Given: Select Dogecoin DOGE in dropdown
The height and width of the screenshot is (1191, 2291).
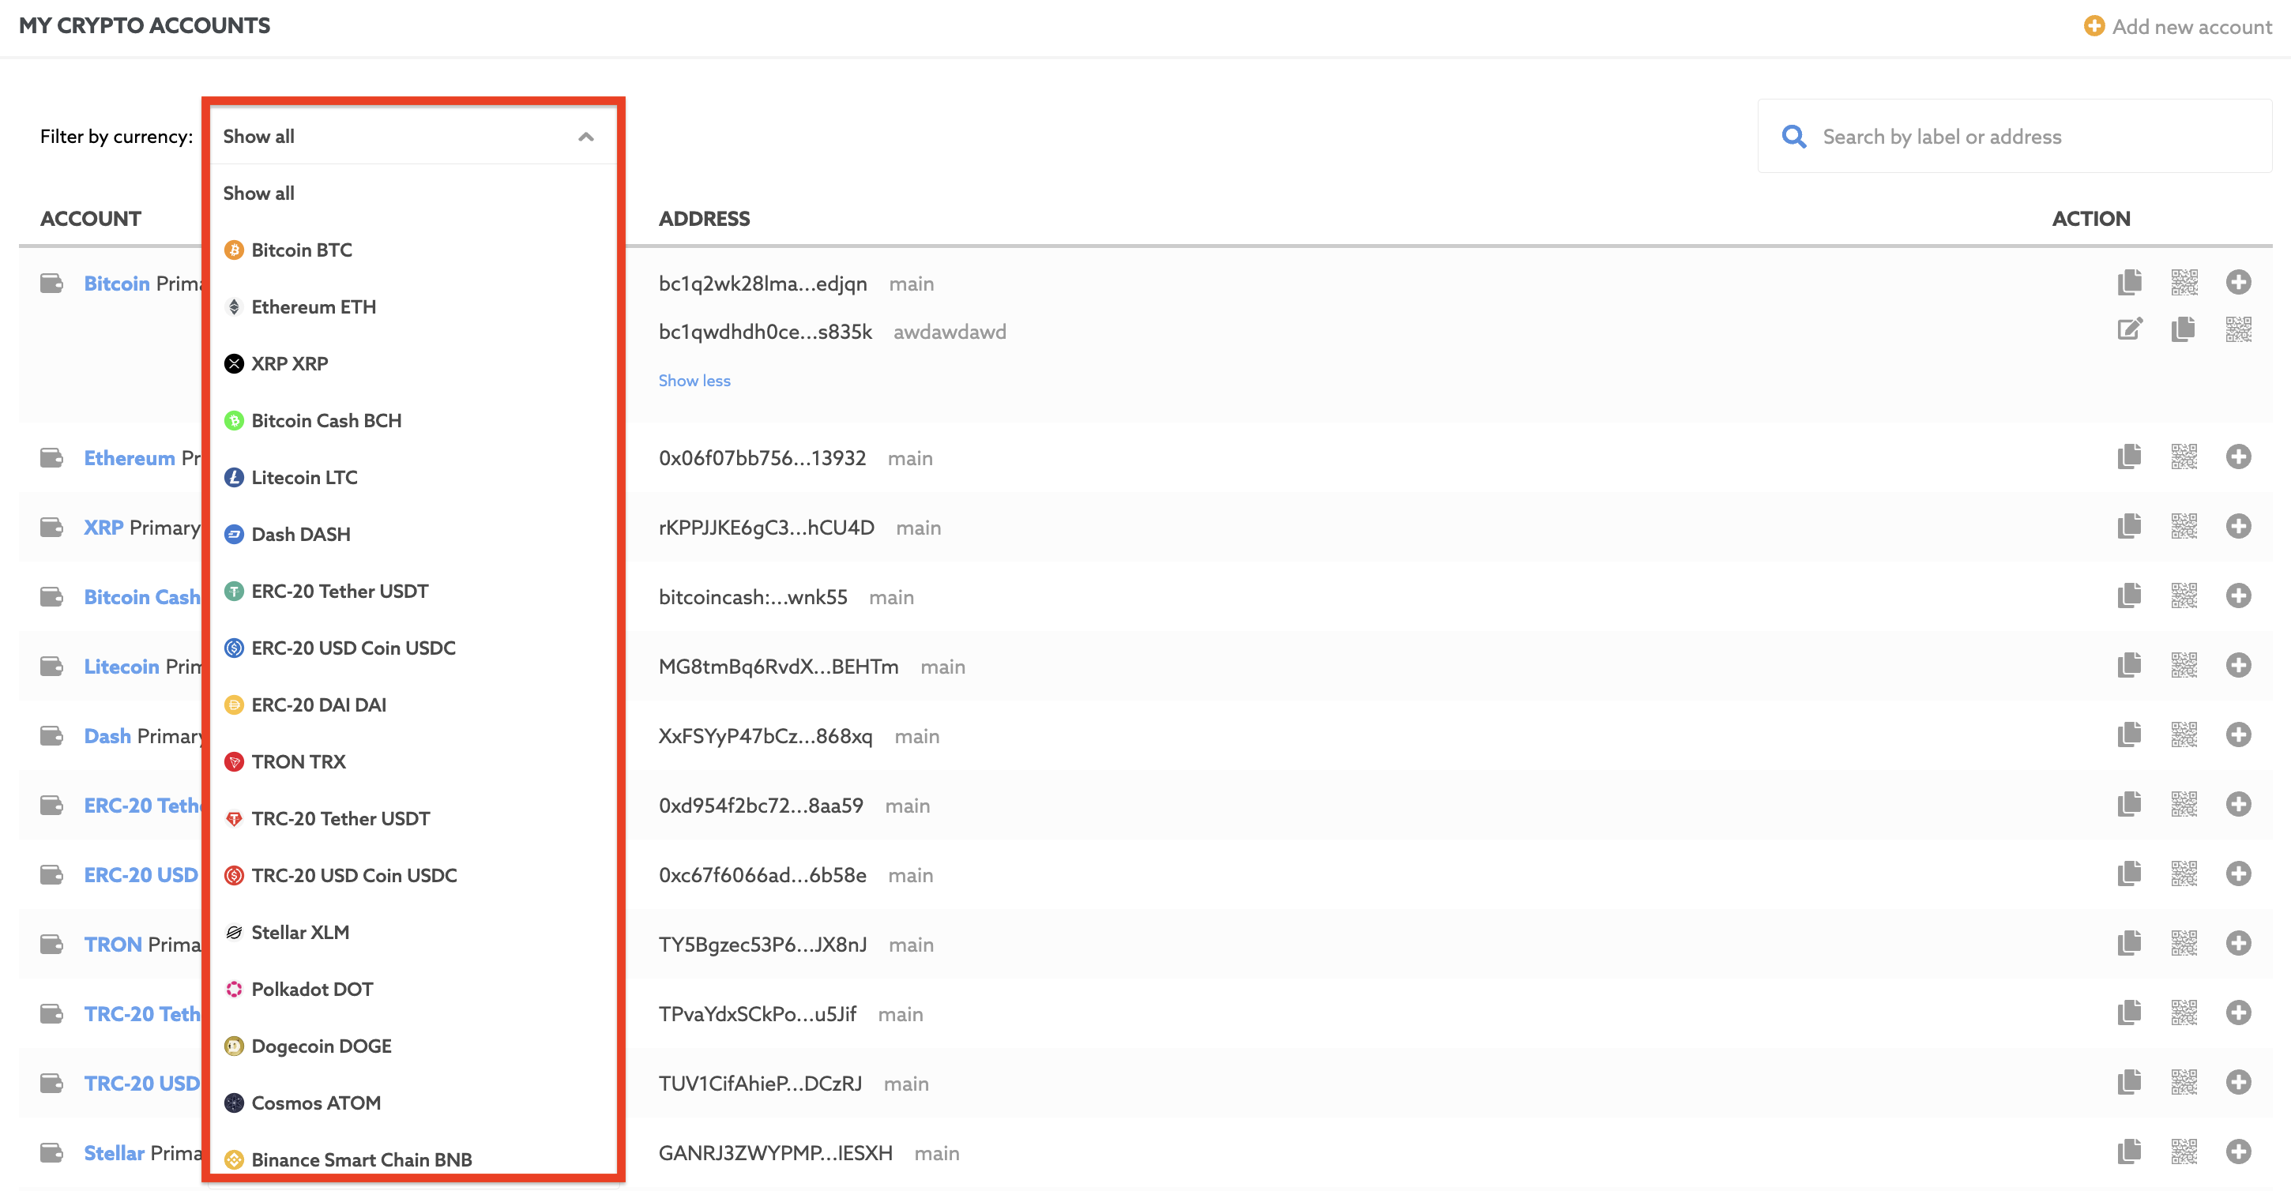Looking at the screenshot, I should [x=412, y=1046].
